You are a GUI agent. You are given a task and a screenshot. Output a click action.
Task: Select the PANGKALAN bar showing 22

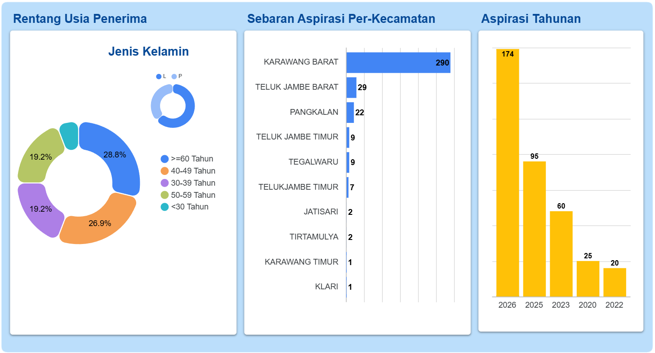(350, 113)
